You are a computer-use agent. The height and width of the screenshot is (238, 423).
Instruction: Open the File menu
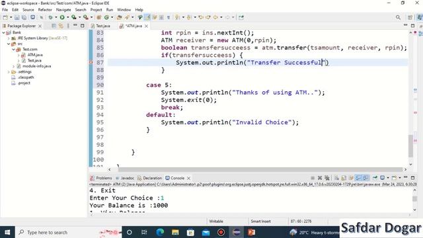tap(5, 10)
